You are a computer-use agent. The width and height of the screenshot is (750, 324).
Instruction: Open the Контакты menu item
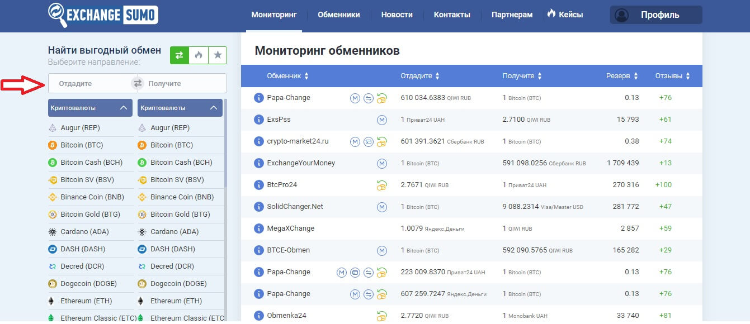coord(452,15)
